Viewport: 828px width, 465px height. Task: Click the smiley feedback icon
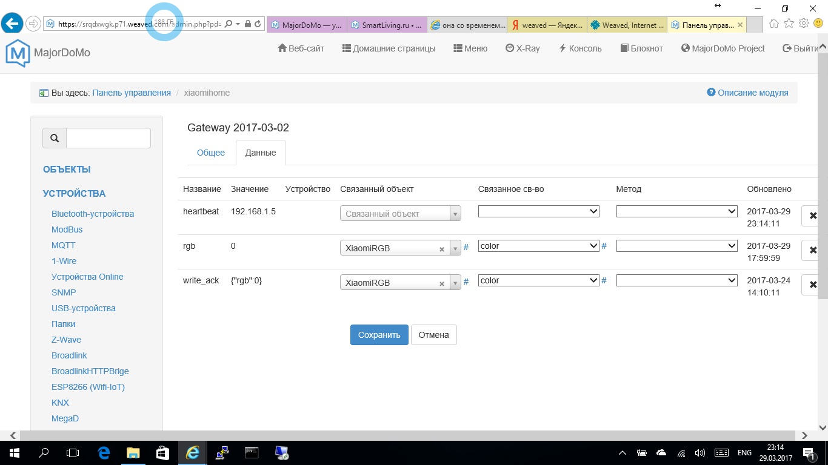pos(818,24)
